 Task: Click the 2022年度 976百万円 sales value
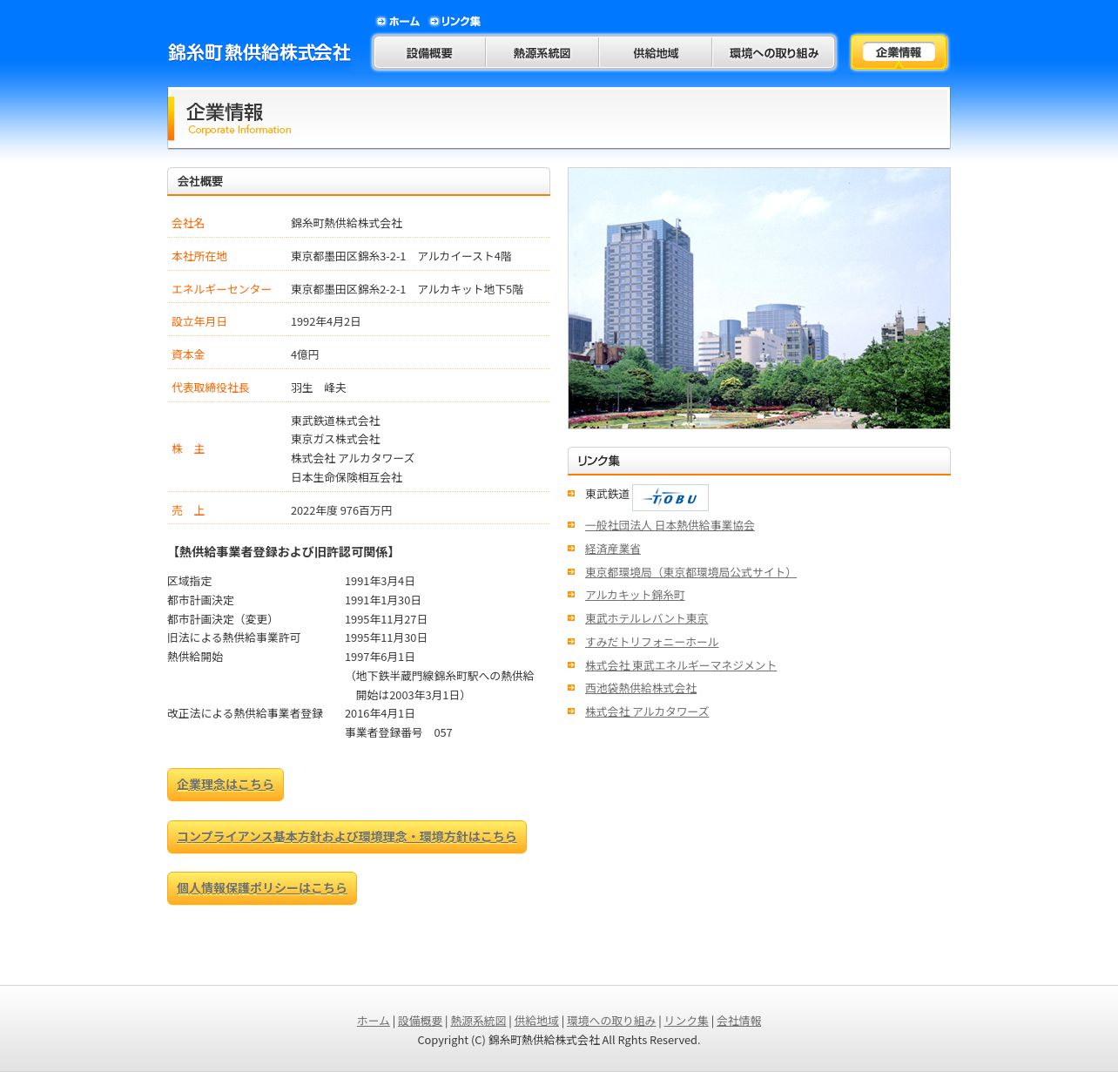(341, 510)
